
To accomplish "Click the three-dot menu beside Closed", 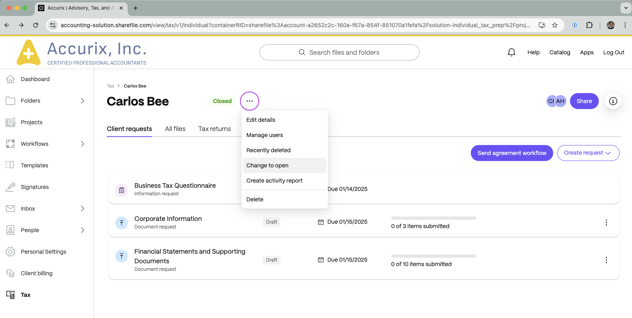I will coord(250,101).
